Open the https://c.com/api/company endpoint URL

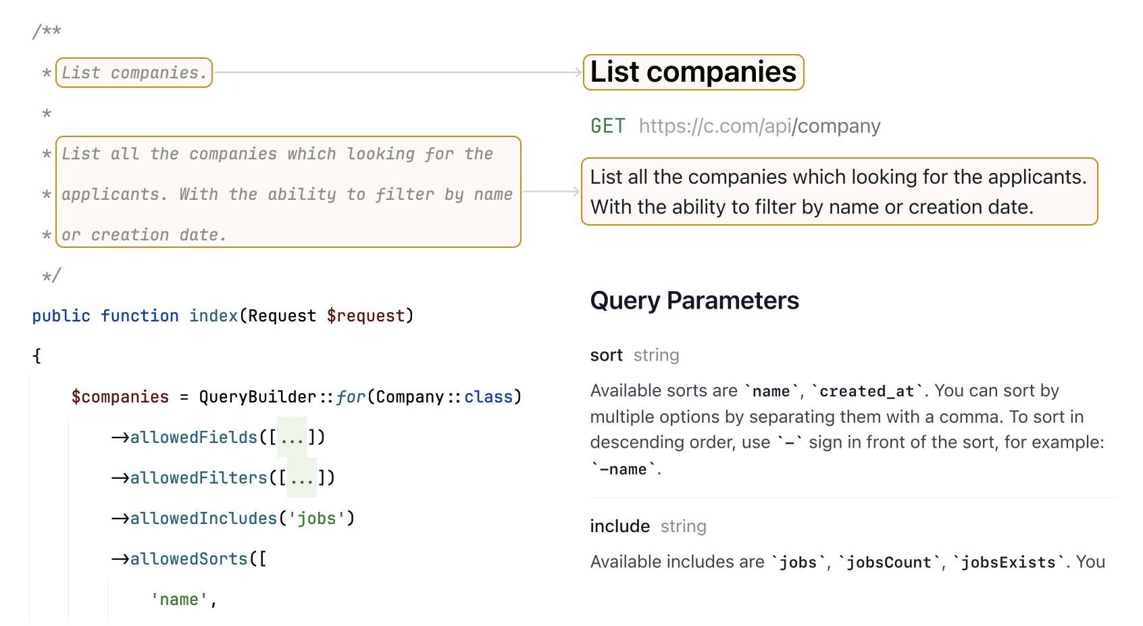tap(759, 126)
